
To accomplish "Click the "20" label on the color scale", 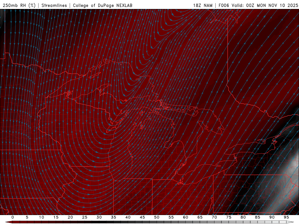I will [70, 217].
